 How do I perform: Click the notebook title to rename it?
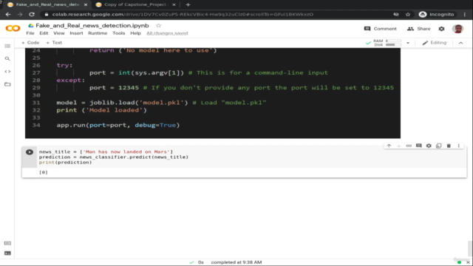coord(92,26)
